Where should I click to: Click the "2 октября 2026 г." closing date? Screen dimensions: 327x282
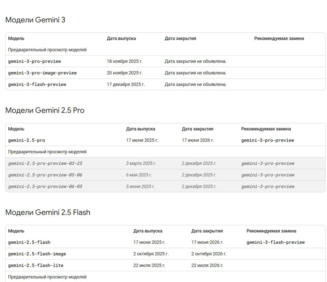point(209,254)
